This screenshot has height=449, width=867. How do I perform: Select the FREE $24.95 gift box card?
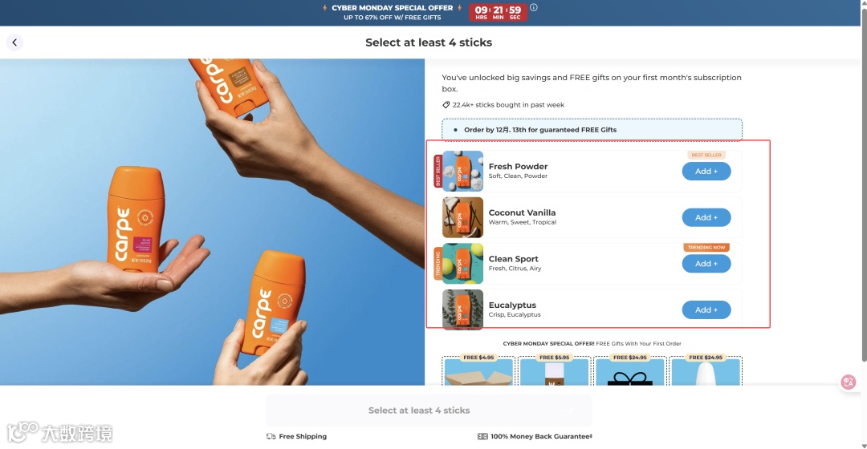pyautogui.click(x=630, y=370)
